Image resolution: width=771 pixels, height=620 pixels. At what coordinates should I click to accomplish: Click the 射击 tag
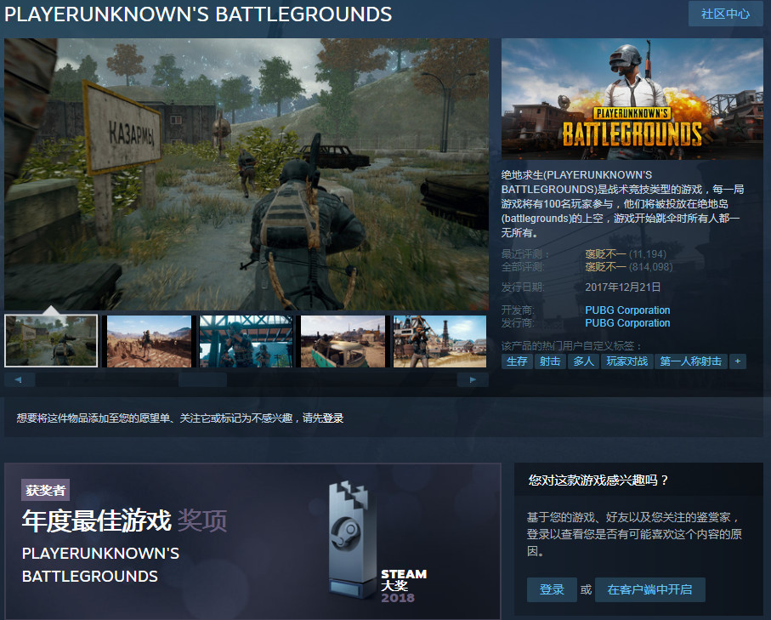point(550,361)
